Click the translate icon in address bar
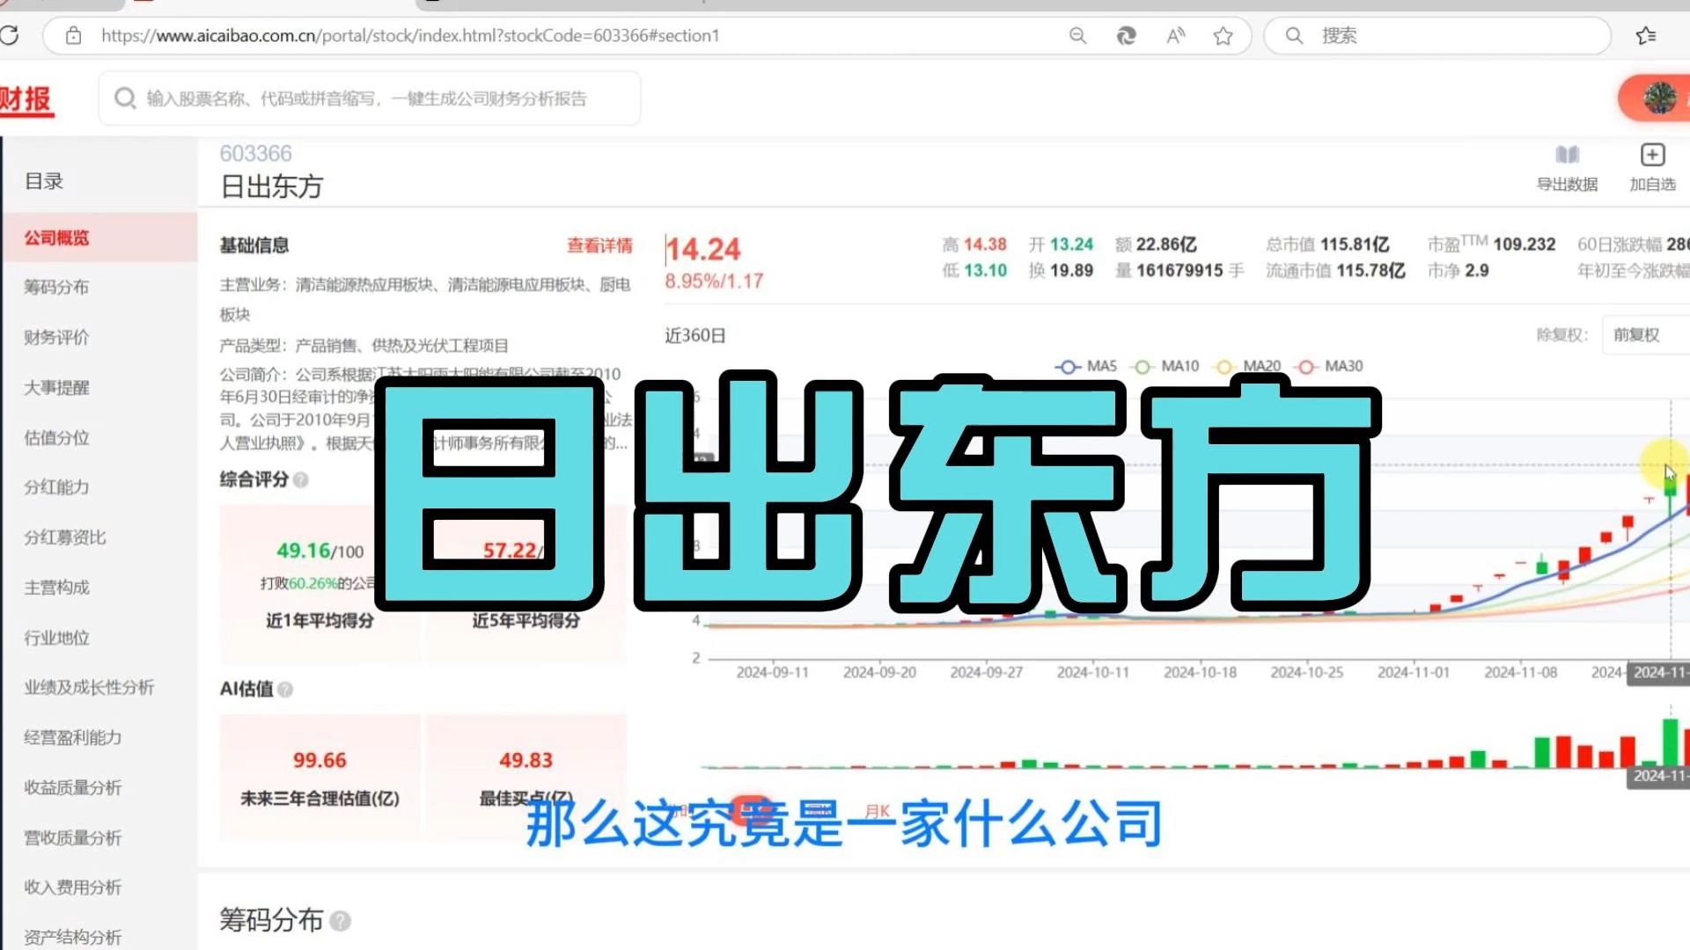Image resolution: width=1690 pixels, height=950 pixels. [x=1126, y=35]
